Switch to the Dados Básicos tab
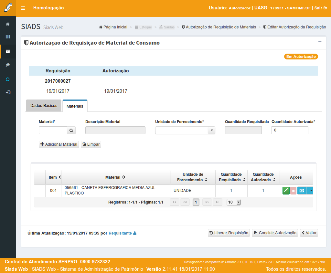Viewport: 331px width, 273px height. coord(44,106)
